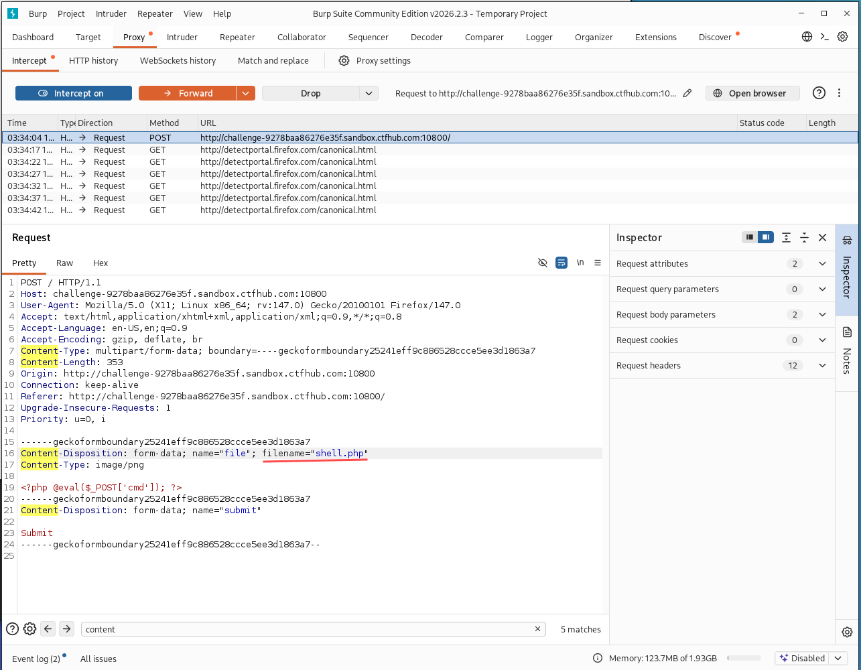Open the Repeater menu
Viewport: 861px width, 670px height.
155,13
